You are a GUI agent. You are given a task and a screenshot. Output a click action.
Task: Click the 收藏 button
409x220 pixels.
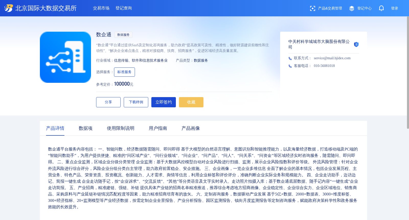(x=191, y=102)
